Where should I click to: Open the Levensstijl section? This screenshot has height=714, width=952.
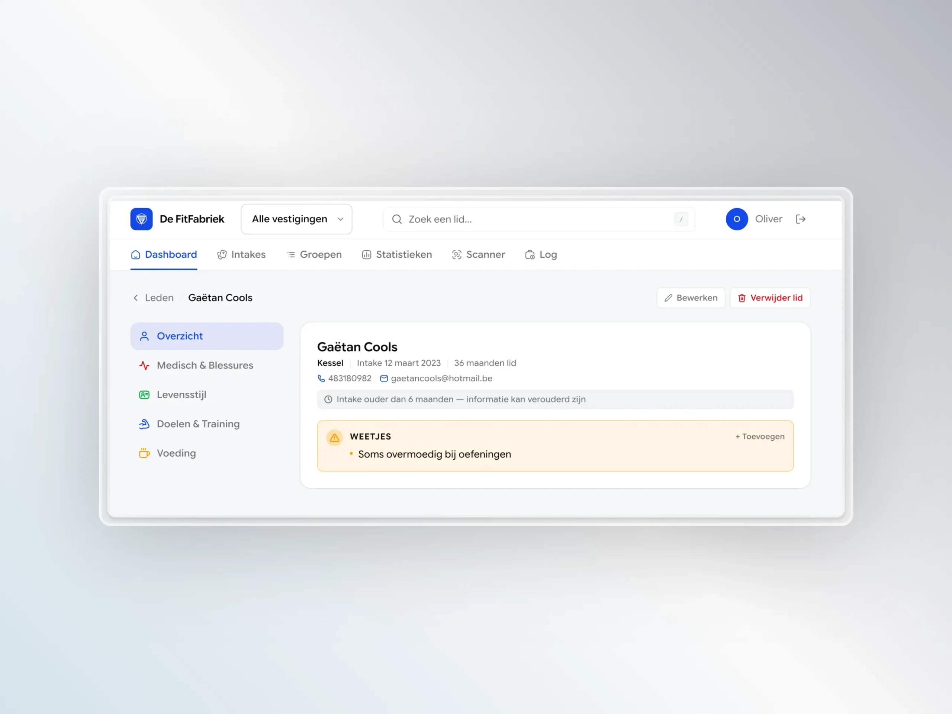207,395
